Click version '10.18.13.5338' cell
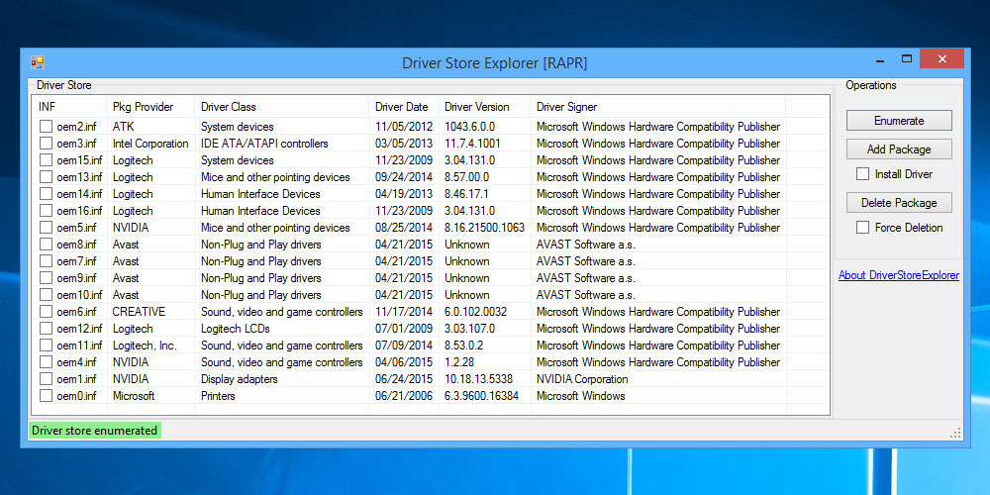This screenshot has height=495, width=990. (478, 379)
